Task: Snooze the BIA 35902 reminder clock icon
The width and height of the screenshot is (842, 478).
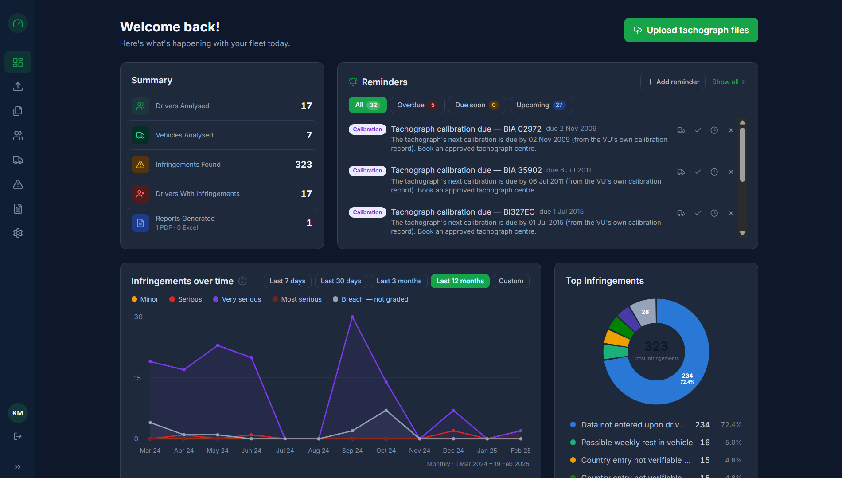Action: [714, 172]
